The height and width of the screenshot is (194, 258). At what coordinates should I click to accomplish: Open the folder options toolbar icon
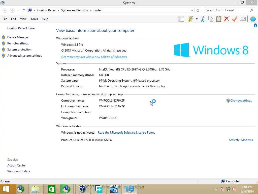(190, 19)
